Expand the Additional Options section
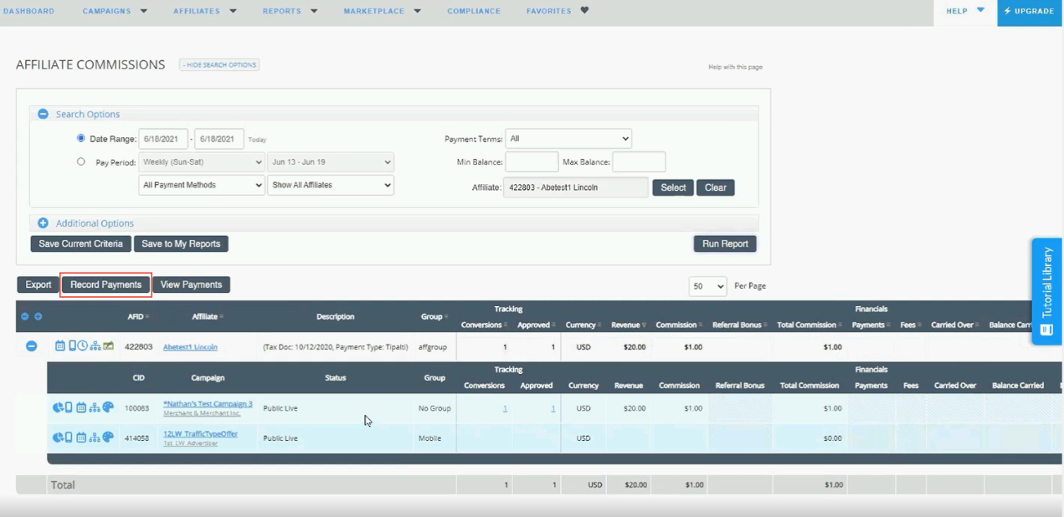This screenshot has width=1064, height=517. click(43, 223)
